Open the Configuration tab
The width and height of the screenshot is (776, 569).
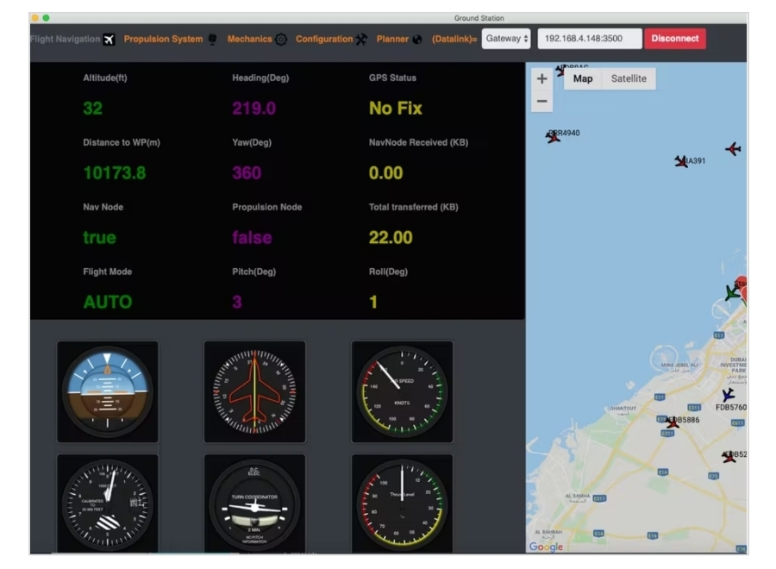pyautogui.click(x=324, y=39)
